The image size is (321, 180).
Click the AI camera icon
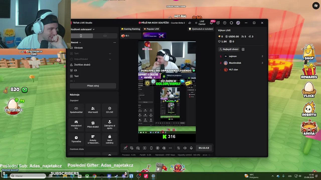point(138,148)
